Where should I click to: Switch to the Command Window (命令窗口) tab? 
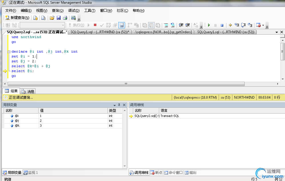pyautogui.click(x=173, y=173)
